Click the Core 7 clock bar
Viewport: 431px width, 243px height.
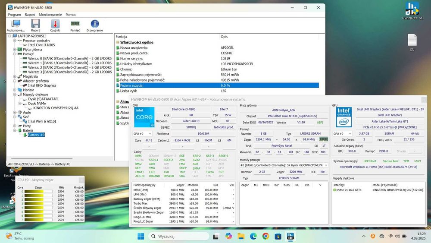coord(38,220)
